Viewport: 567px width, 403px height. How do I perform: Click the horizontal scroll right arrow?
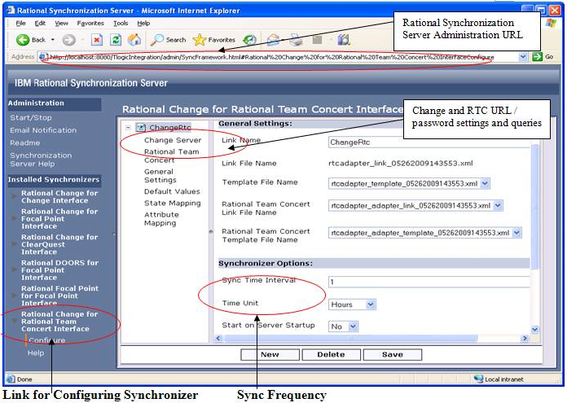525,339
